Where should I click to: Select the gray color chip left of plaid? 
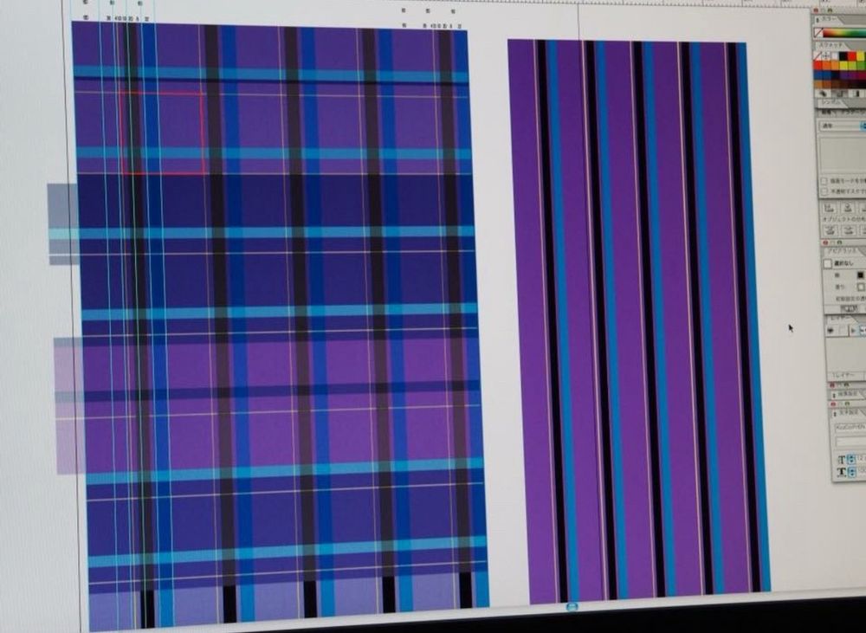(x=63, y=205)
